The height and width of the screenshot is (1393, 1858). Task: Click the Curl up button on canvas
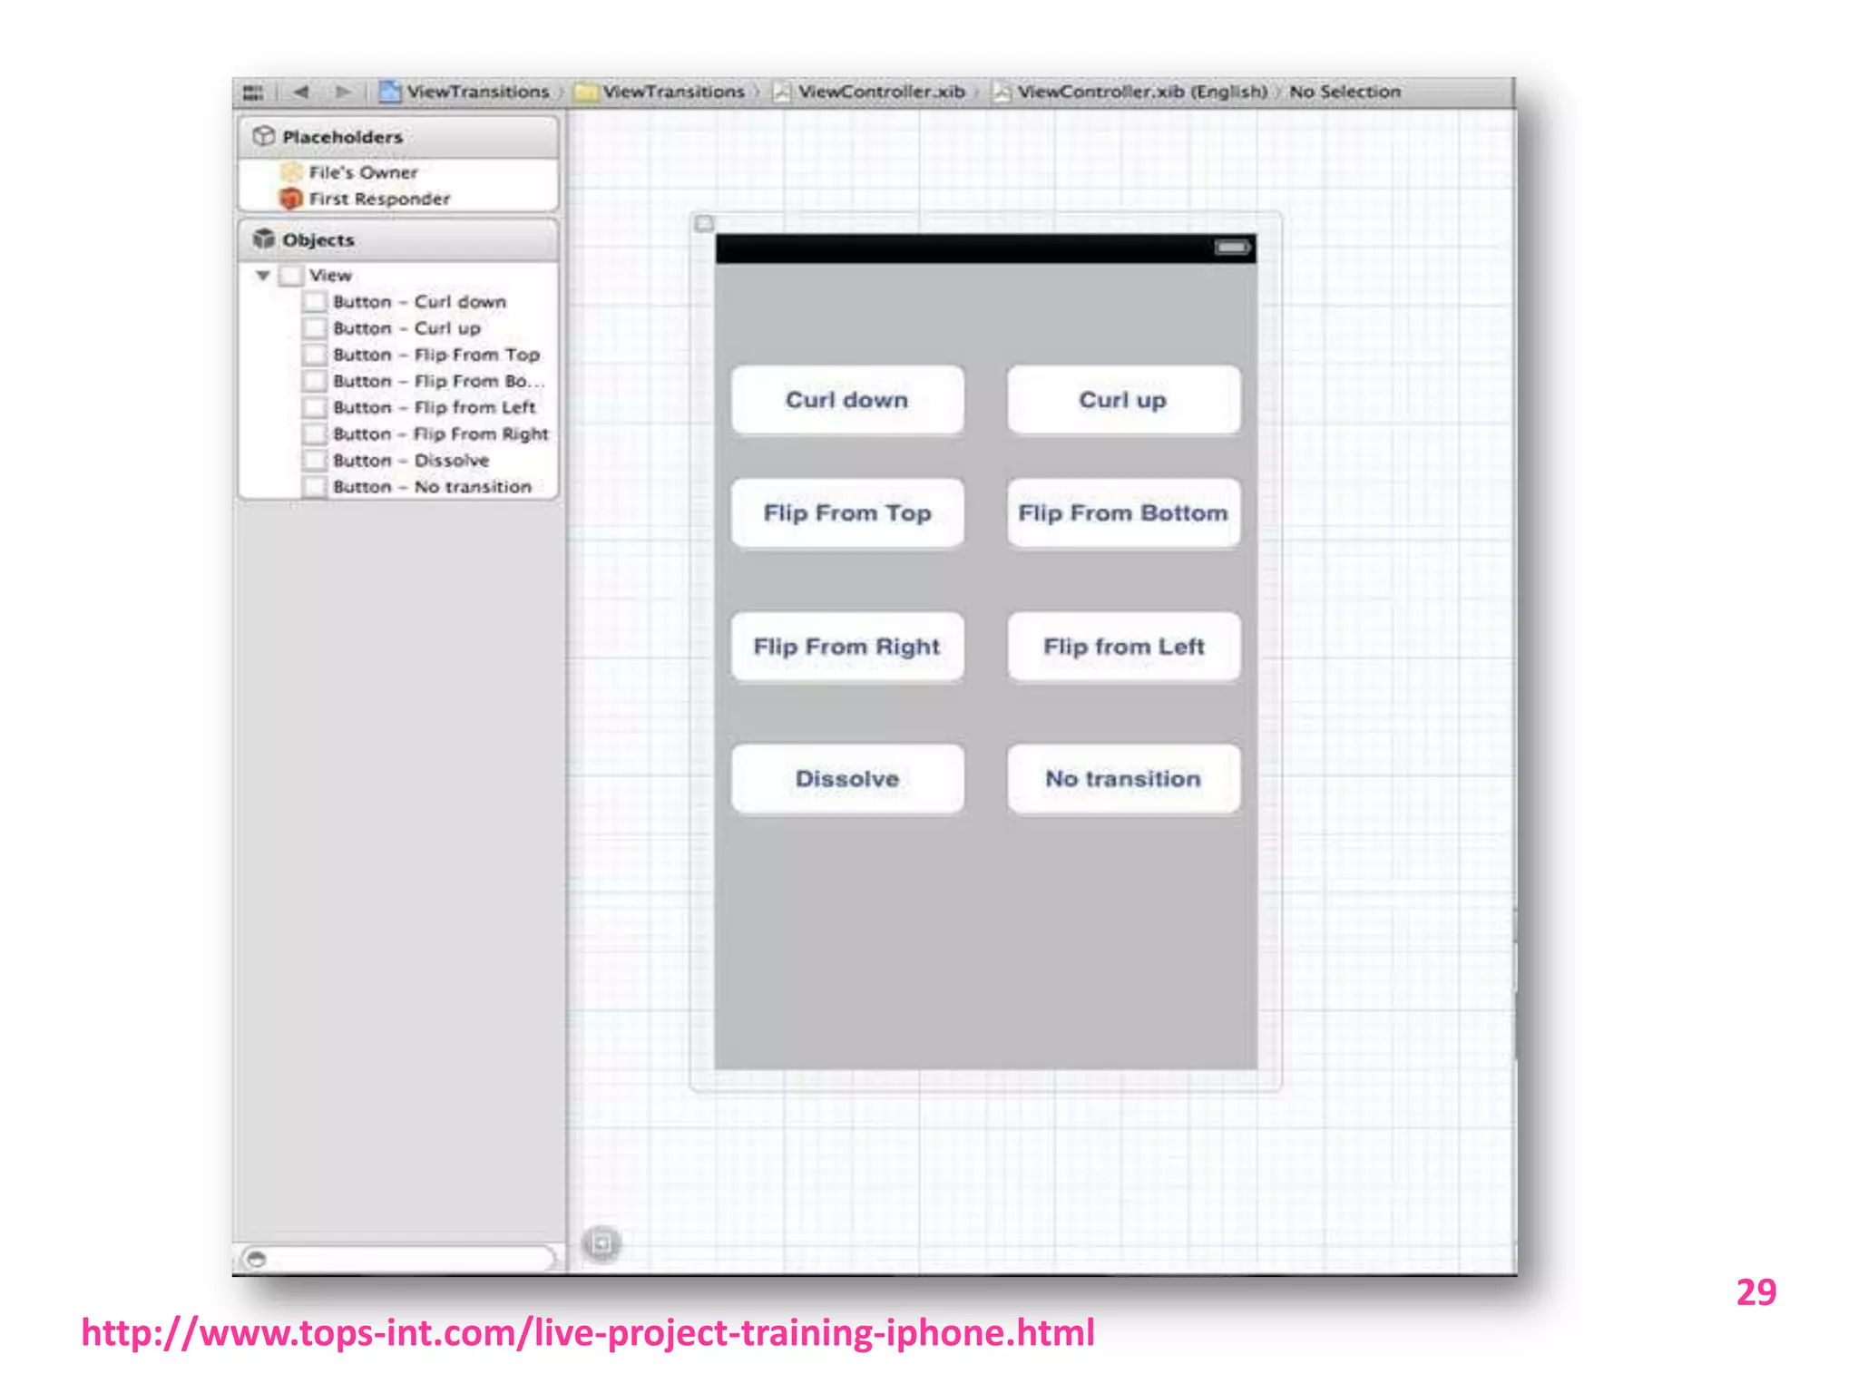(x=1123, y=400)
